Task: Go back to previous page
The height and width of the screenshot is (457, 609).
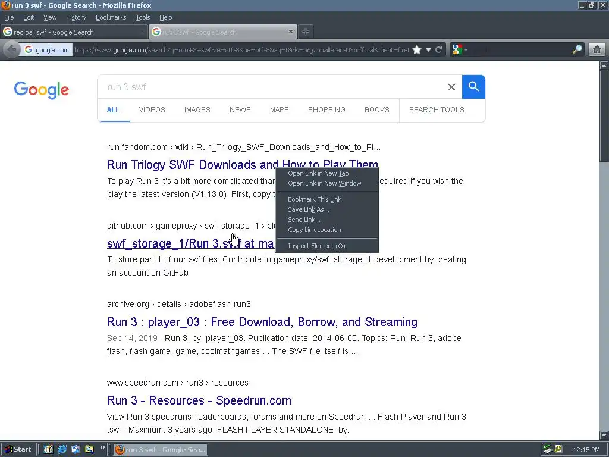Action: pos(12,50)
